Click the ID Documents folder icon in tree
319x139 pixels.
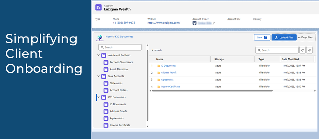[106, 105]
